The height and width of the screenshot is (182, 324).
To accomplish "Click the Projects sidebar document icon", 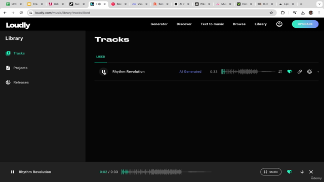I will coord(8,68).
